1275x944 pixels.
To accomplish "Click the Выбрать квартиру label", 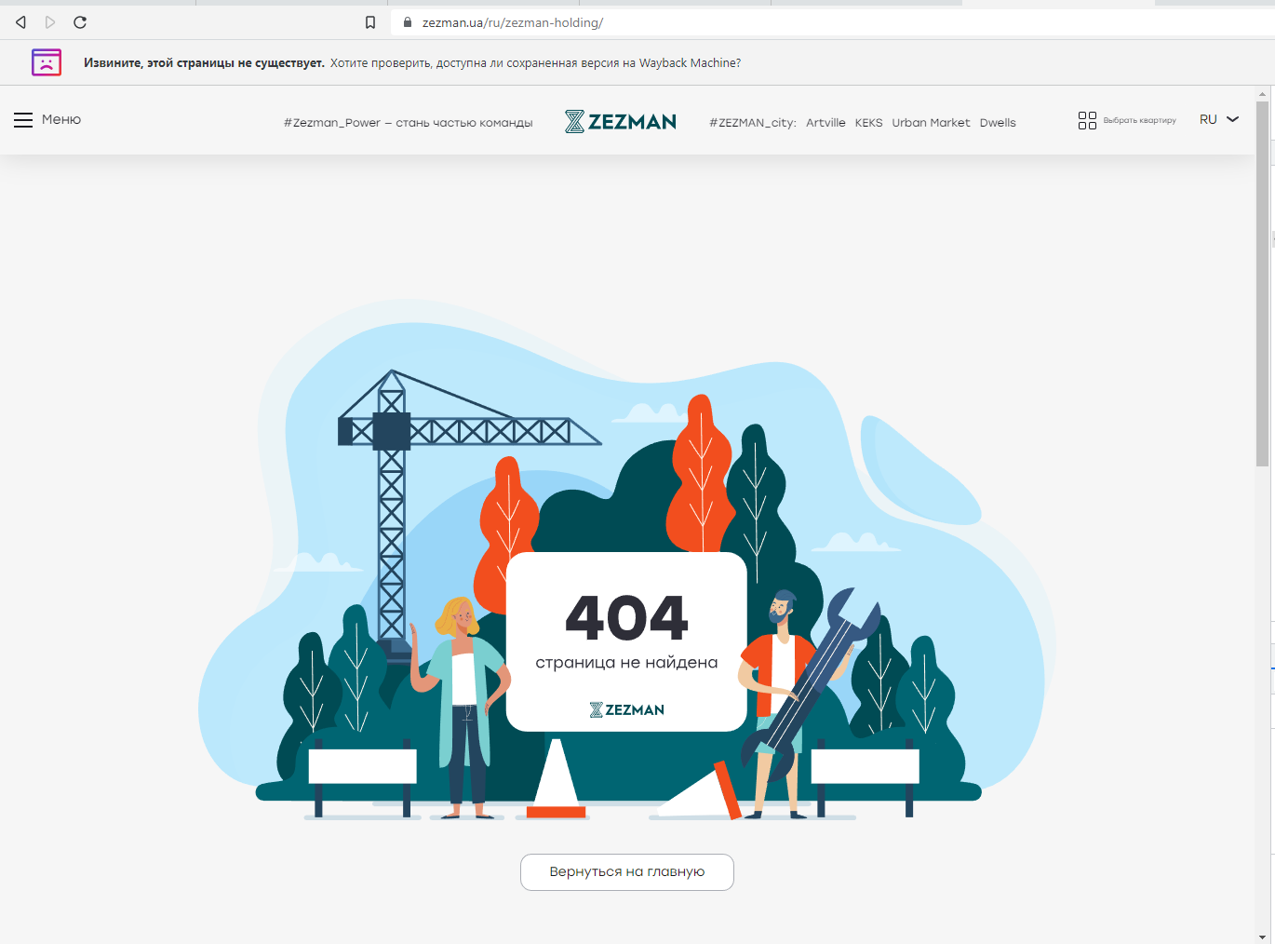I will (x=1140, y=120).
